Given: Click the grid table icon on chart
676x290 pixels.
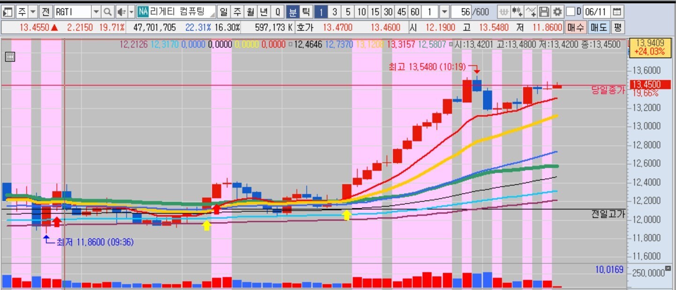Looking at the screenshot, I should (10, 57).
